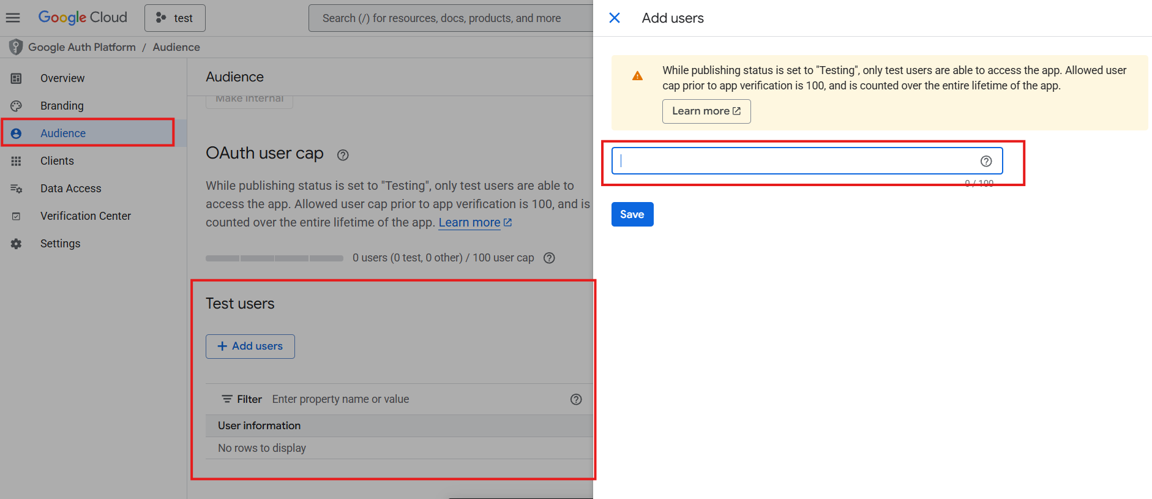Click help icon beside 100 user cap
Screen dimensions: 1152x499
(549, 258)
